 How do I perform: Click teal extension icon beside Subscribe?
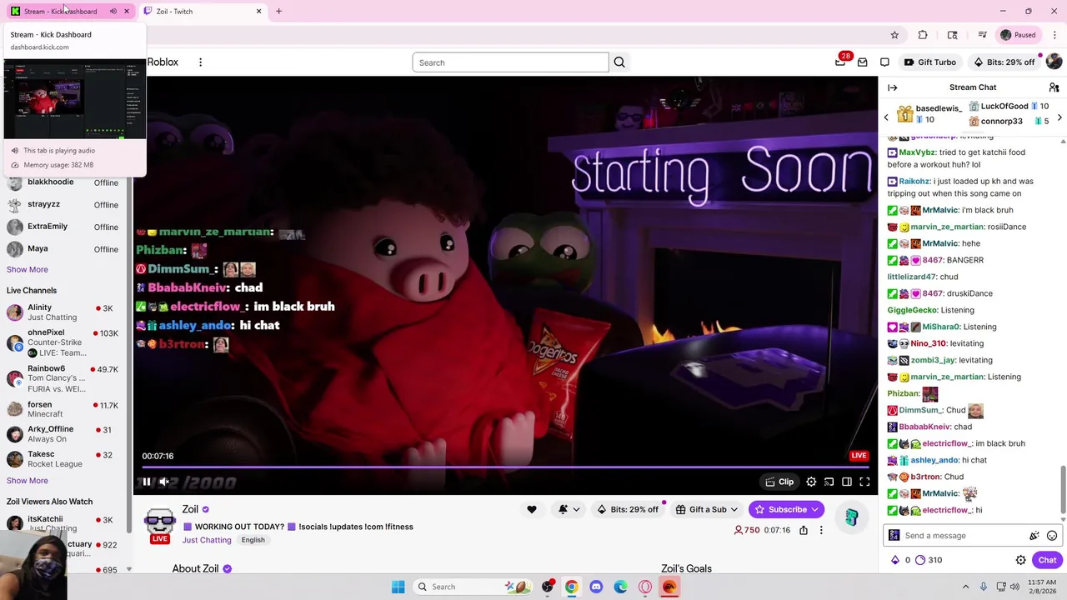click(851, 517)
